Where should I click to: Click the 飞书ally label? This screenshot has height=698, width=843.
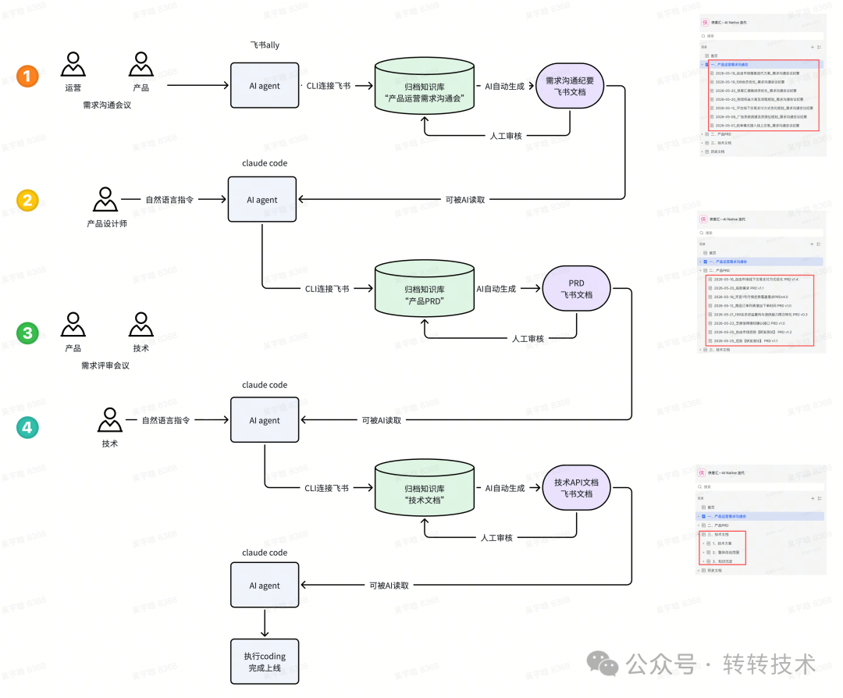point(265,45)
